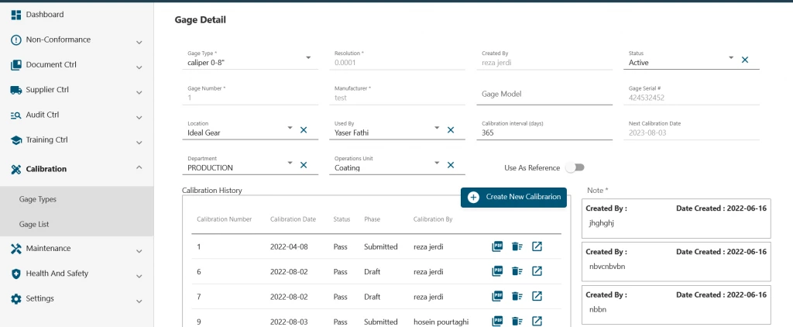Expand the Document Ctrl menu chevron
This screenshot has height=327, width=793.
point(139,67)
